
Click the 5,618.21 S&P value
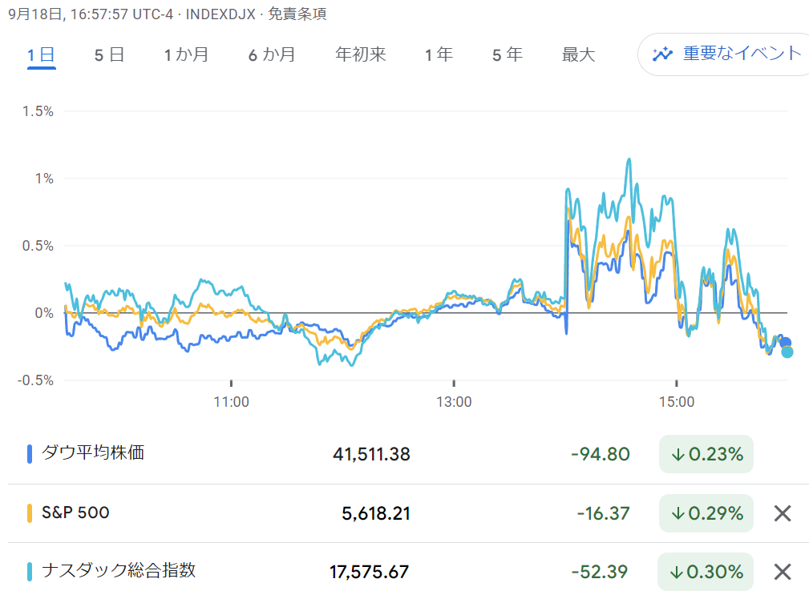click(x=376, y=513)
